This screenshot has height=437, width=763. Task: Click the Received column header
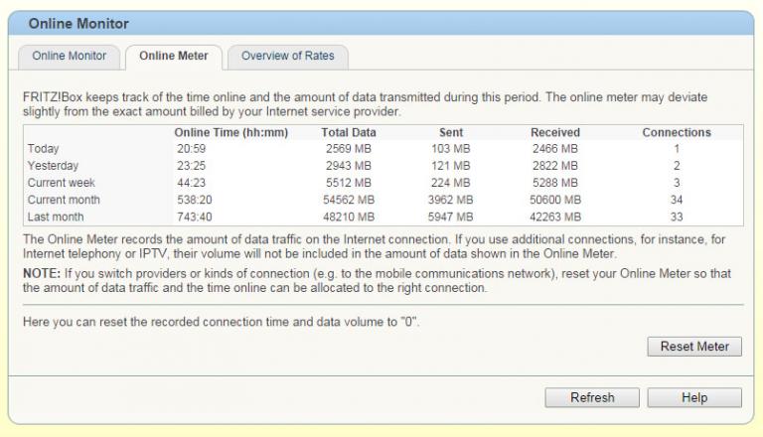point(555,132)
